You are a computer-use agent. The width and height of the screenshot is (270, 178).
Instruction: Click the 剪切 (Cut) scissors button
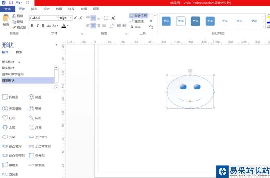(x=18, y=16)
